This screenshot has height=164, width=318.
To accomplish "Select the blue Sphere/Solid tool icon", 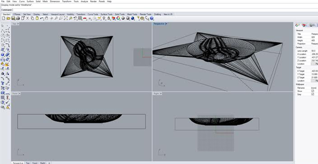I will pyautogui.click(x=3, y=54).
